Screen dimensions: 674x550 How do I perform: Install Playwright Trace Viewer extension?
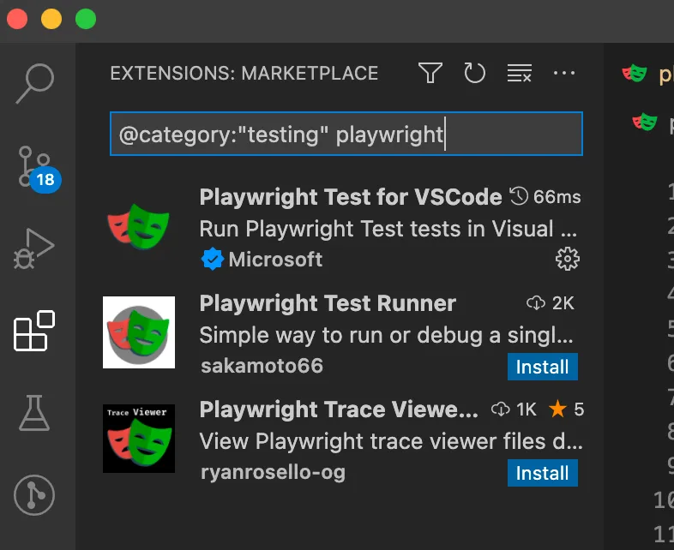pos(542,473)
